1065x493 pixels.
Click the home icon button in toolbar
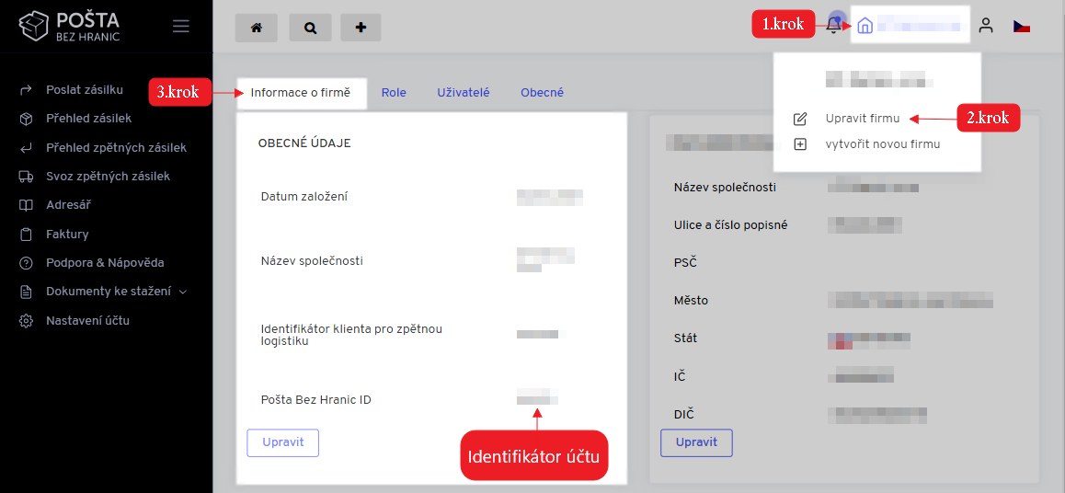[256, 28]
